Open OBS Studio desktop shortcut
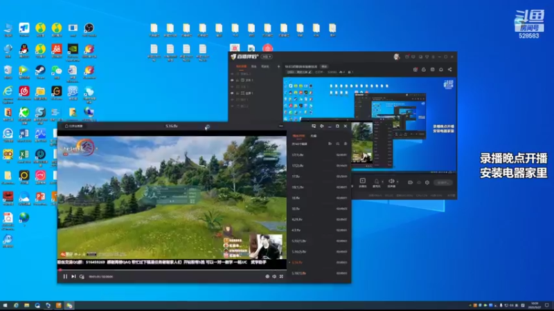The image size is (554, 311). [89, 30]
